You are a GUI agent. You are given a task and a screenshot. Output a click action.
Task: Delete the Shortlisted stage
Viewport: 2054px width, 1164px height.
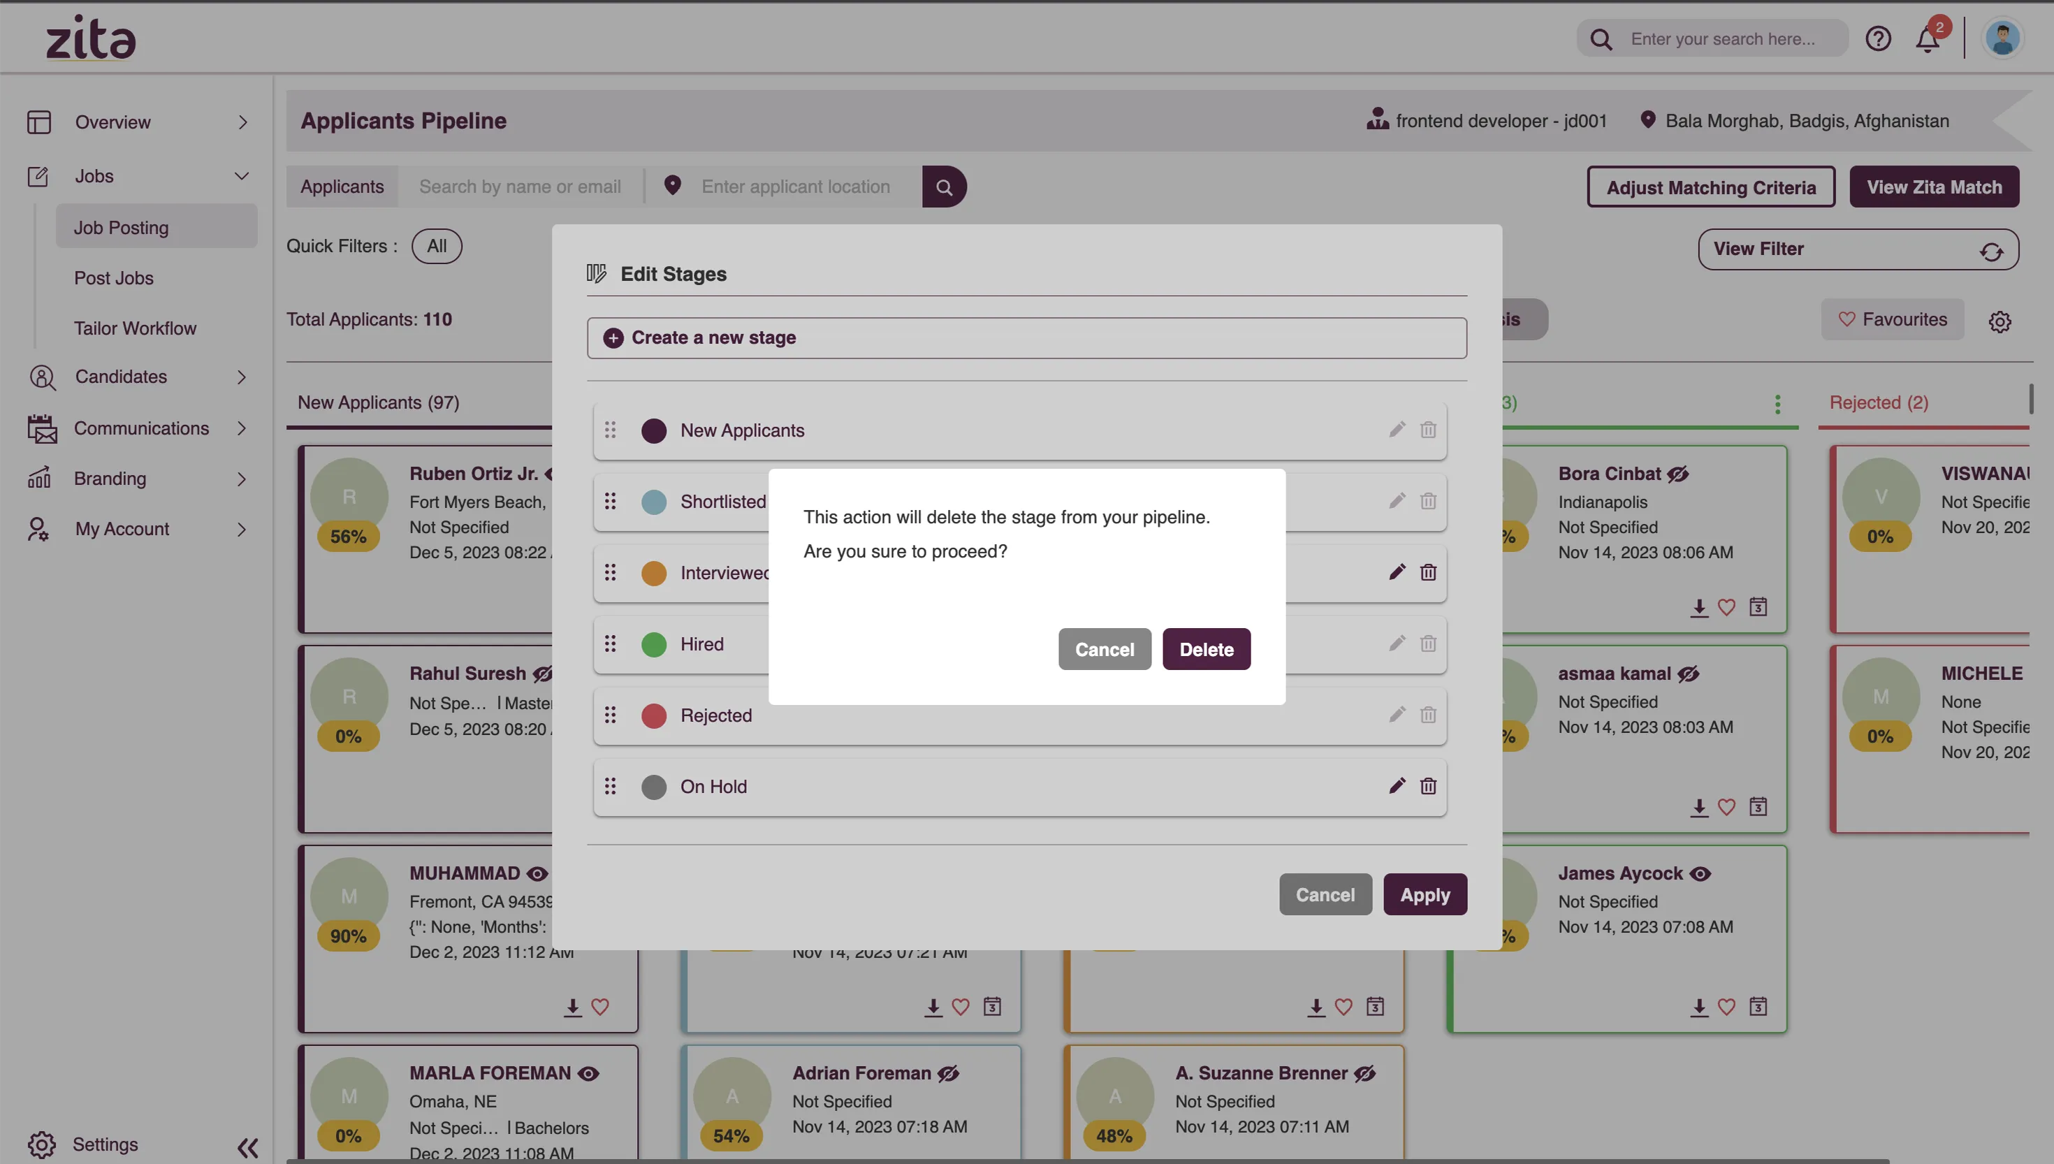(x=1428, y=501)
